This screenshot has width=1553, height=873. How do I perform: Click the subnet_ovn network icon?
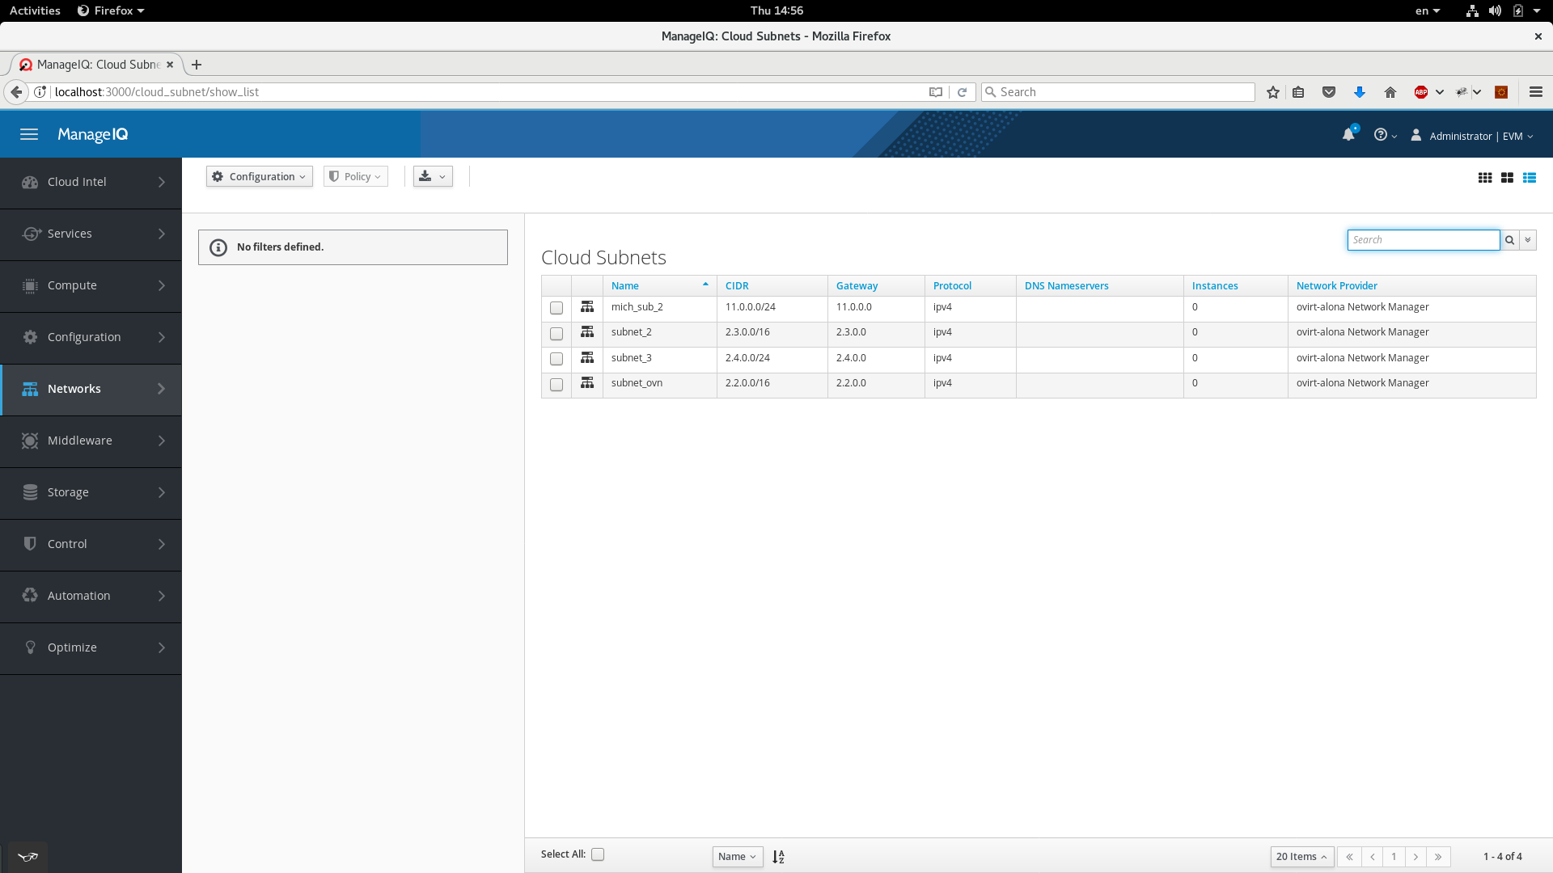[x=586, y=382]
